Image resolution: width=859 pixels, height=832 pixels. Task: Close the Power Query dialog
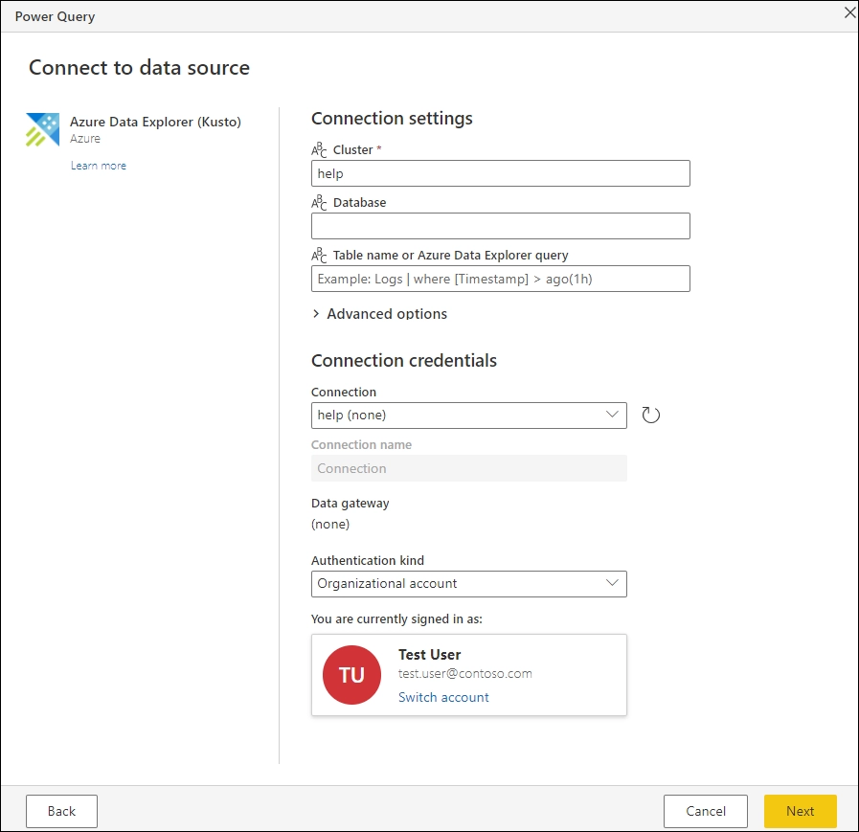pos(848,12)
